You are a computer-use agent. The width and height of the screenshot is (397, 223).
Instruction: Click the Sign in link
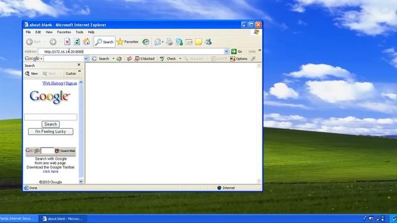(71, 83)
